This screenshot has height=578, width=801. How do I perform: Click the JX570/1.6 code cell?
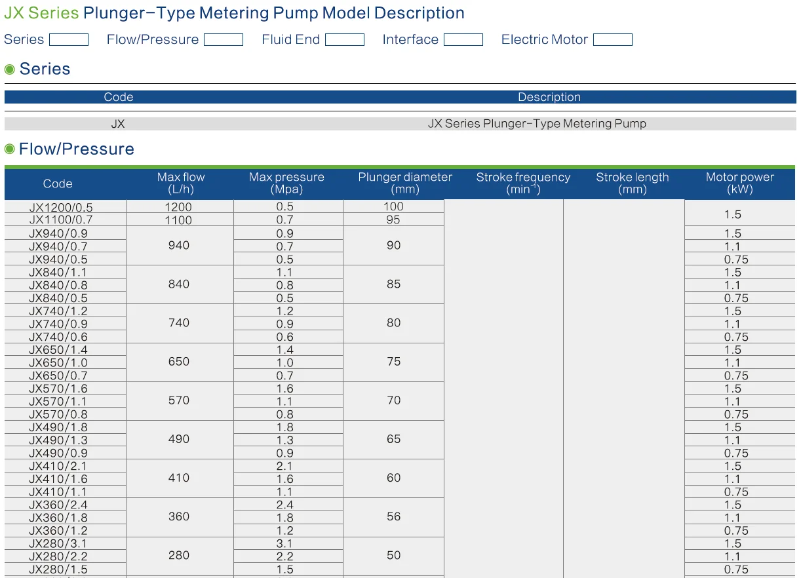coord(66,388)
